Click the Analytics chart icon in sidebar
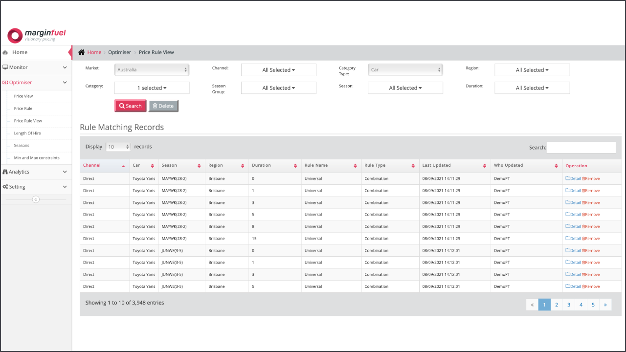This screenshot has height=352, width=626. pos(5,172)
